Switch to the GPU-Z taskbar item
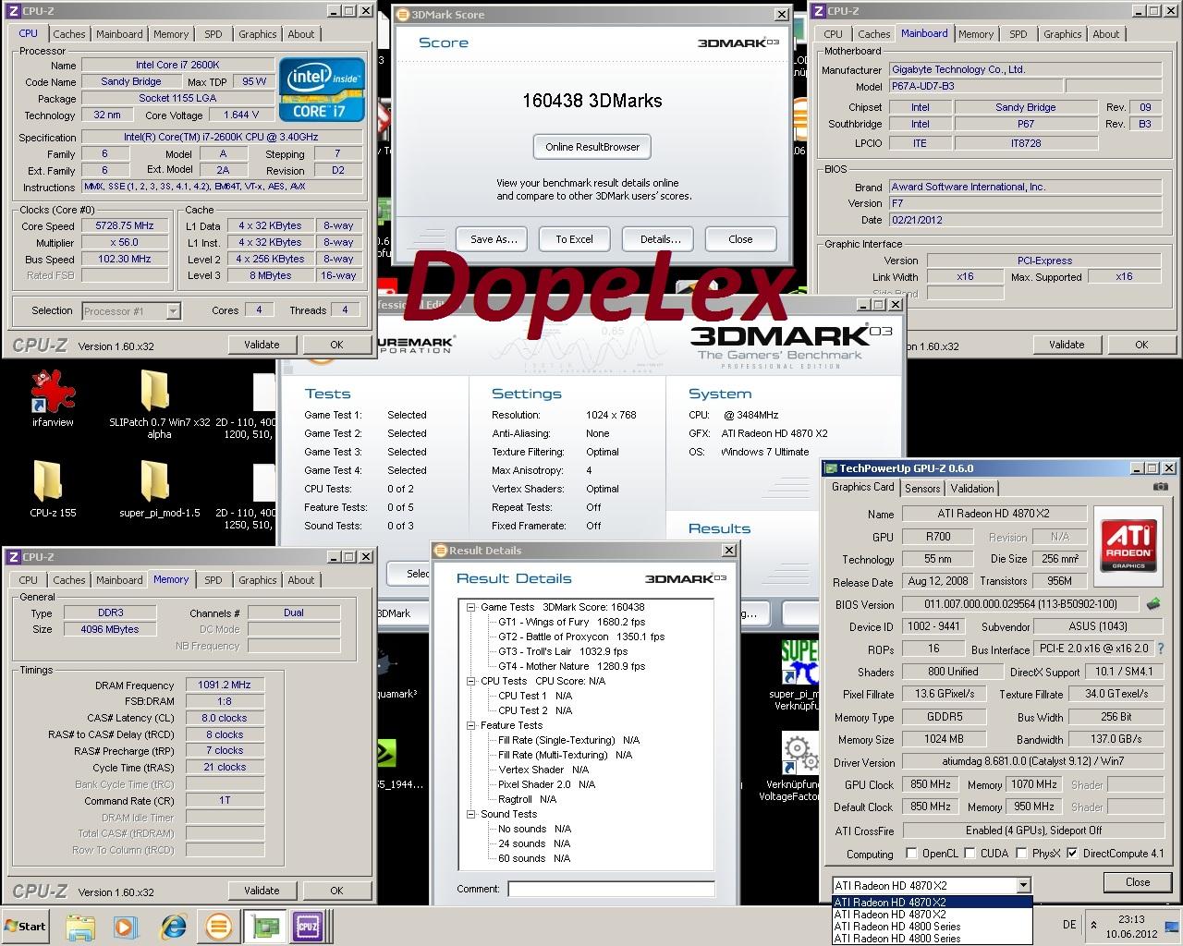 tap(264, 927)
